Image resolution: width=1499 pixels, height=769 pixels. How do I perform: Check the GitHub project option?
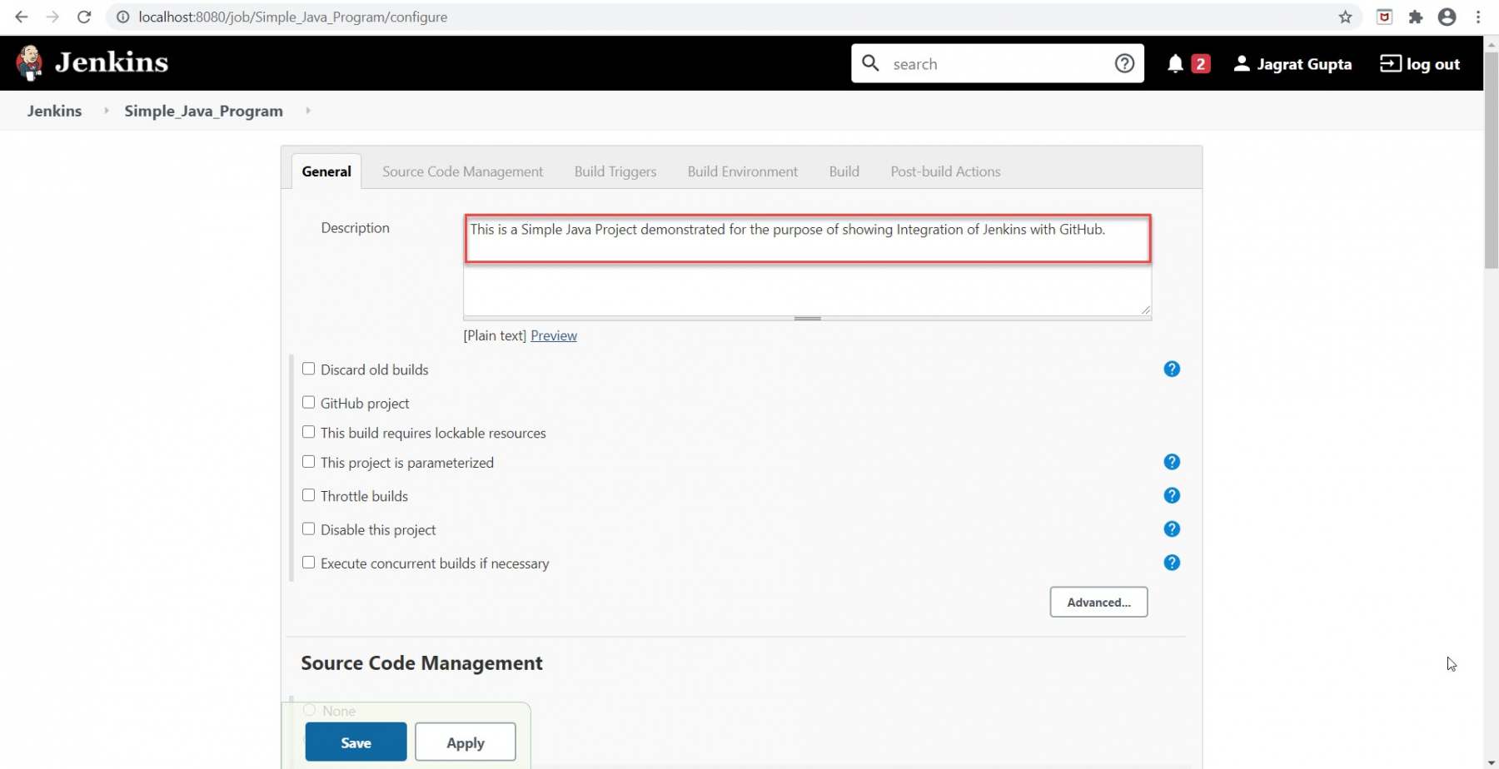tap(308, 402)
